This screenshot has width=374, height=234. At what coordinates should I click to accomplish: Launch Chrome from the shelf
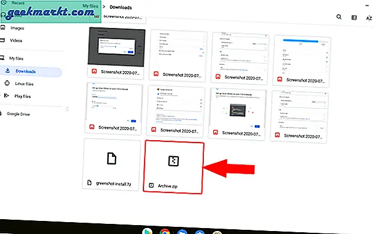pos(165,232)
